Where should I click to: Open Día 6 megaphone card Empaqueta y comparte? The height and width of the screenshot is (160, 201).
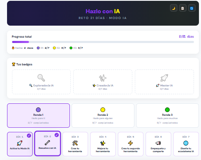(x=158, y=144)
